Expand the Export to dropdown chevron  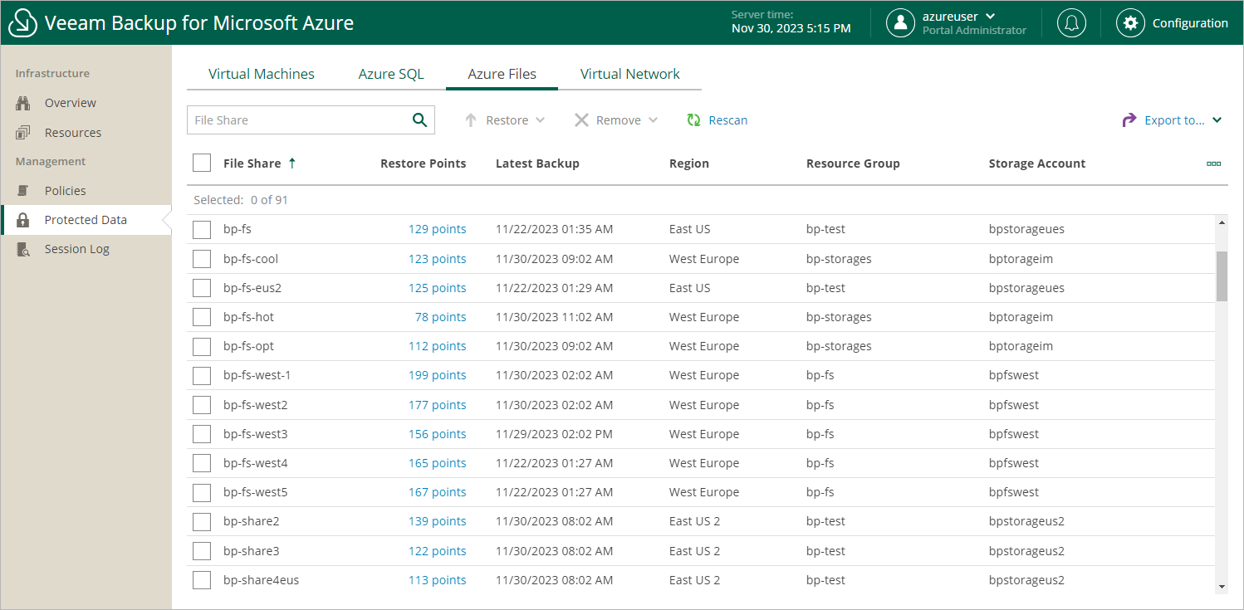click(x=1217, y=120)
